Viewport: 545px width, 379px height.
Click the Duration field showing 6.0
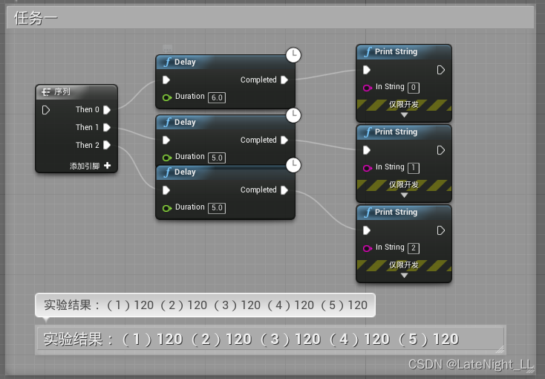(217, 97)
